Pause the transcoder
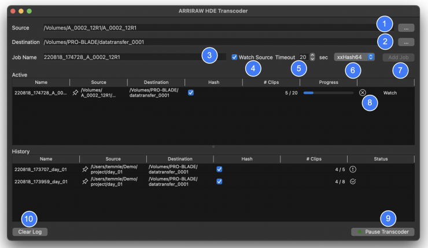This screenshot has width=428, height=248. click(x=382, y=232)
